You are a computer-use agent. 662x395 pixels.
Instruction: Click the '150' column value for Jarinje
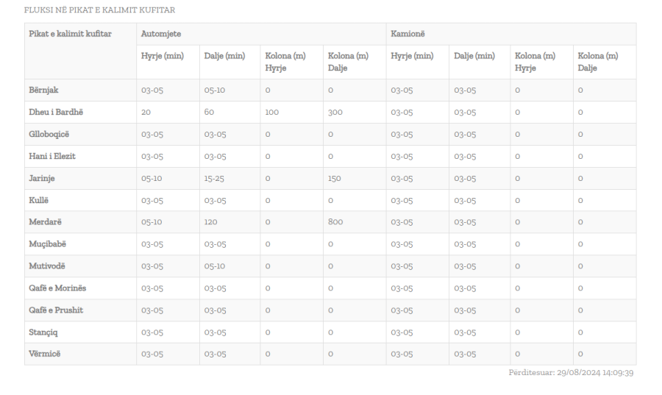click(x=335, y=179)
